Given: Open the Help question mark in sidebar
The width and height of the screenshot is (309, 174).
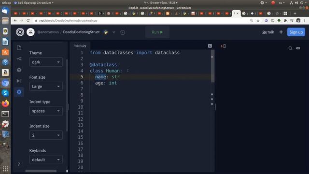Looking at the screenshot, I should click(x=19, y=164).
